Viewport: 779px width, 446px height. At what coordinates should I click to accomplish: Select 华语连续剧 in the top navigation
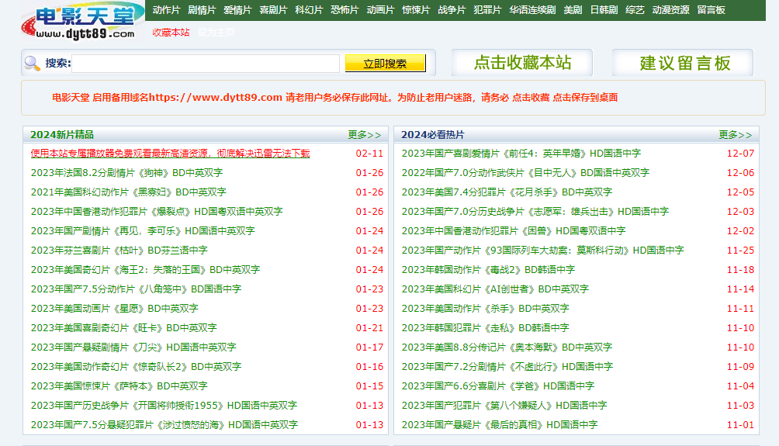(x=532, y=10)
